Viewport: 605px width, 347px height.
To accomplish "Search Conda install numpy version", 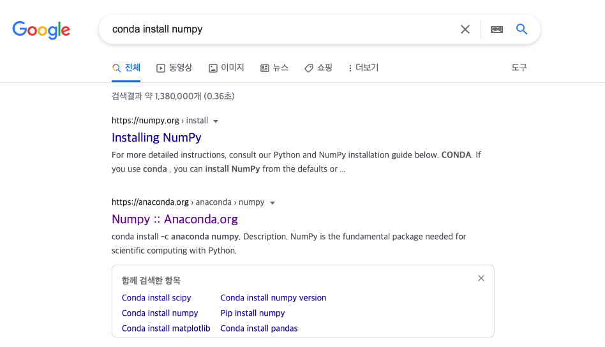I will [x=273, y=298].
